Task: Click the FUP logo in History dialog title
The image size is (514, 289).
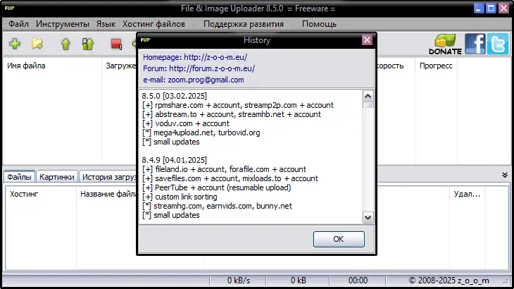Action: pos(145,39)
